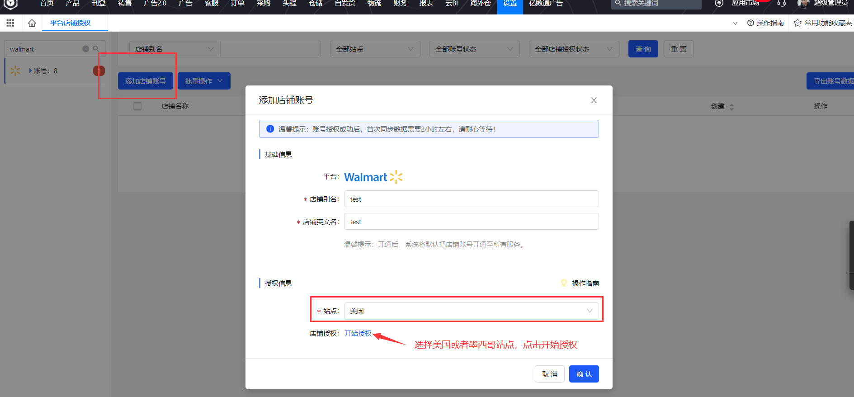Screen dimensions: 854x397
Task: Click the 超级管理员 username
Action: (x=831, y=3)
